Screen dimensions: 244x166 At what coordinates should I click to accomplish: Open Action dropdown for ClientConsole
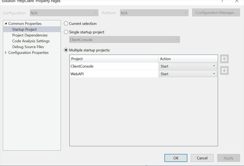188,66
